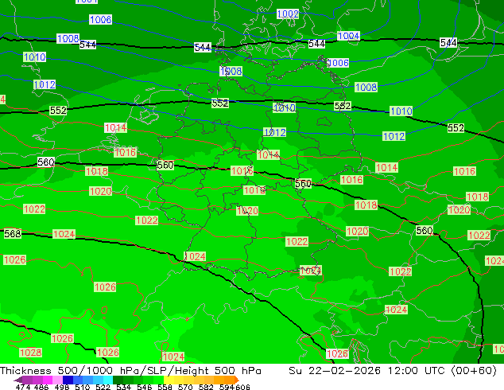Viewport: 504px width, 390px height.
Task: Click the 594606 value at the legend's end
Action: point(235,387)
